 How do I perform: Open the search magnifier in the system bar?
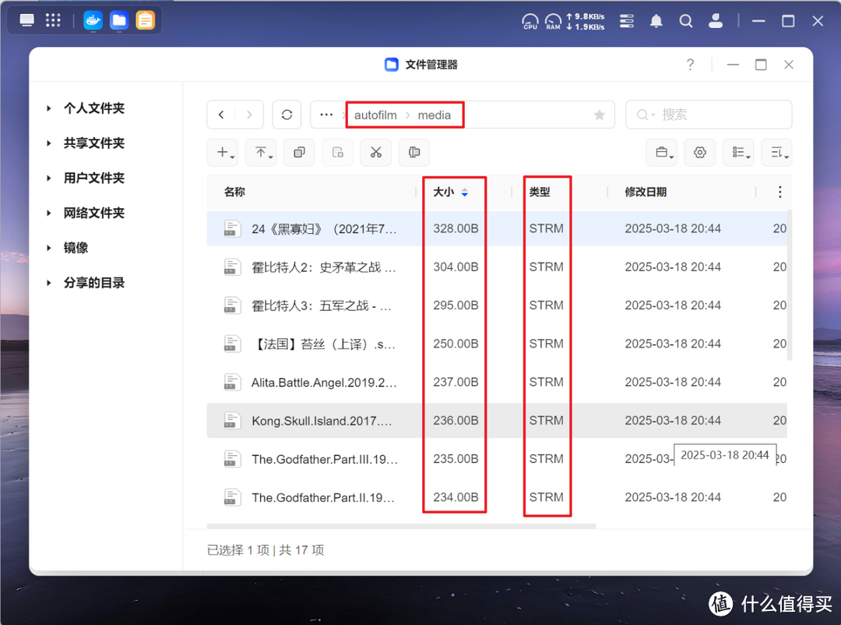tap(686, 20)
